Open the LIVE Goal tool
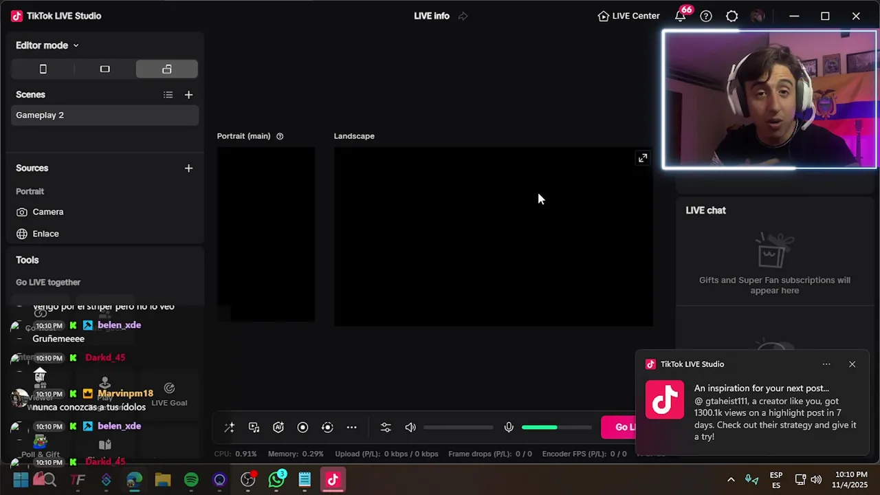 [169, 395]
